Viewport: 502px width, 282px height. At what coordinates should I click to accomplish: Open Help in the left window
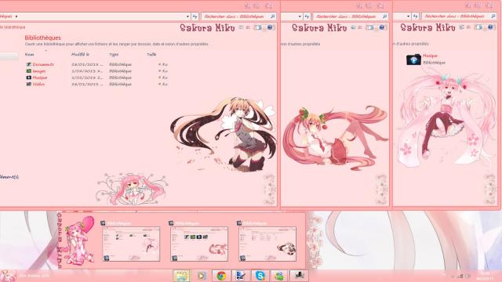270,27
